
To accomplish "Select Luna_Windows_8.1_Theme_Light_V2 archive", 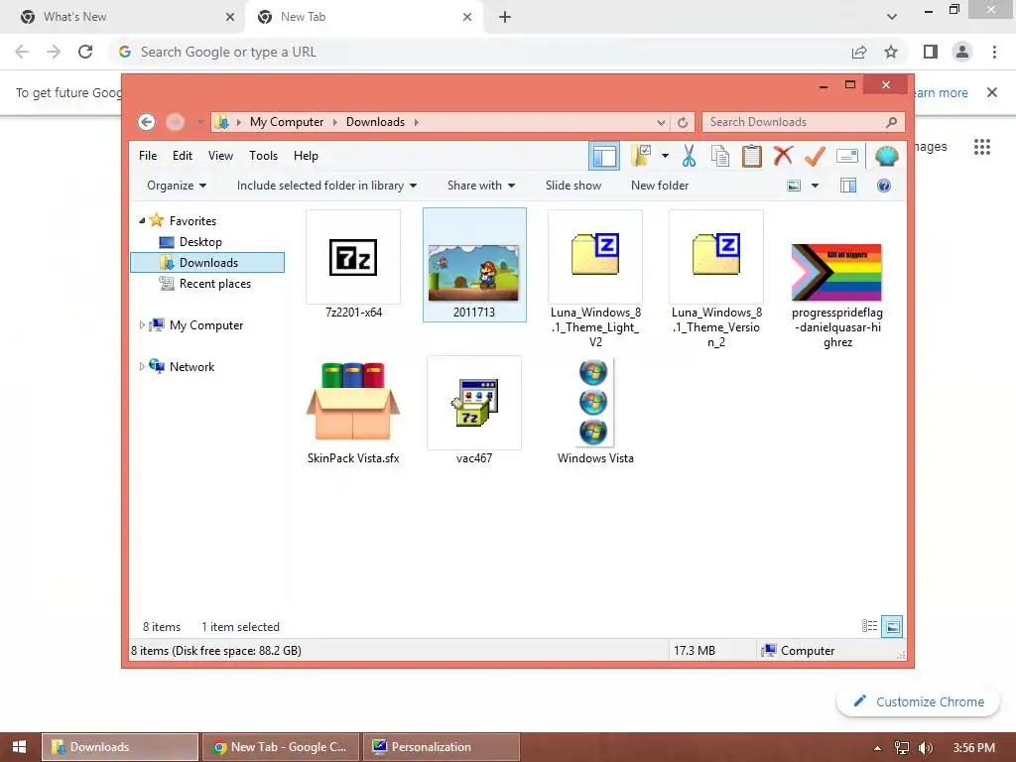I will pos(595,279).
